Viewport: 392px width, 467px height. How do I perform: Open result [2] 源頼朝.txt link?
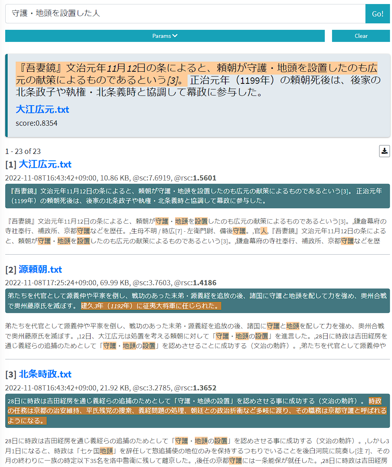pyautogui.click(x=40, y=270)
